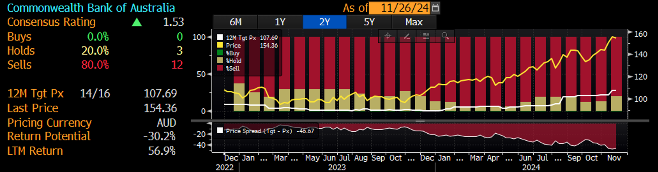The width and height of the screenshot is (658, 172).
Task: Click the -30.2% return potential value
Action: [159, 136]
